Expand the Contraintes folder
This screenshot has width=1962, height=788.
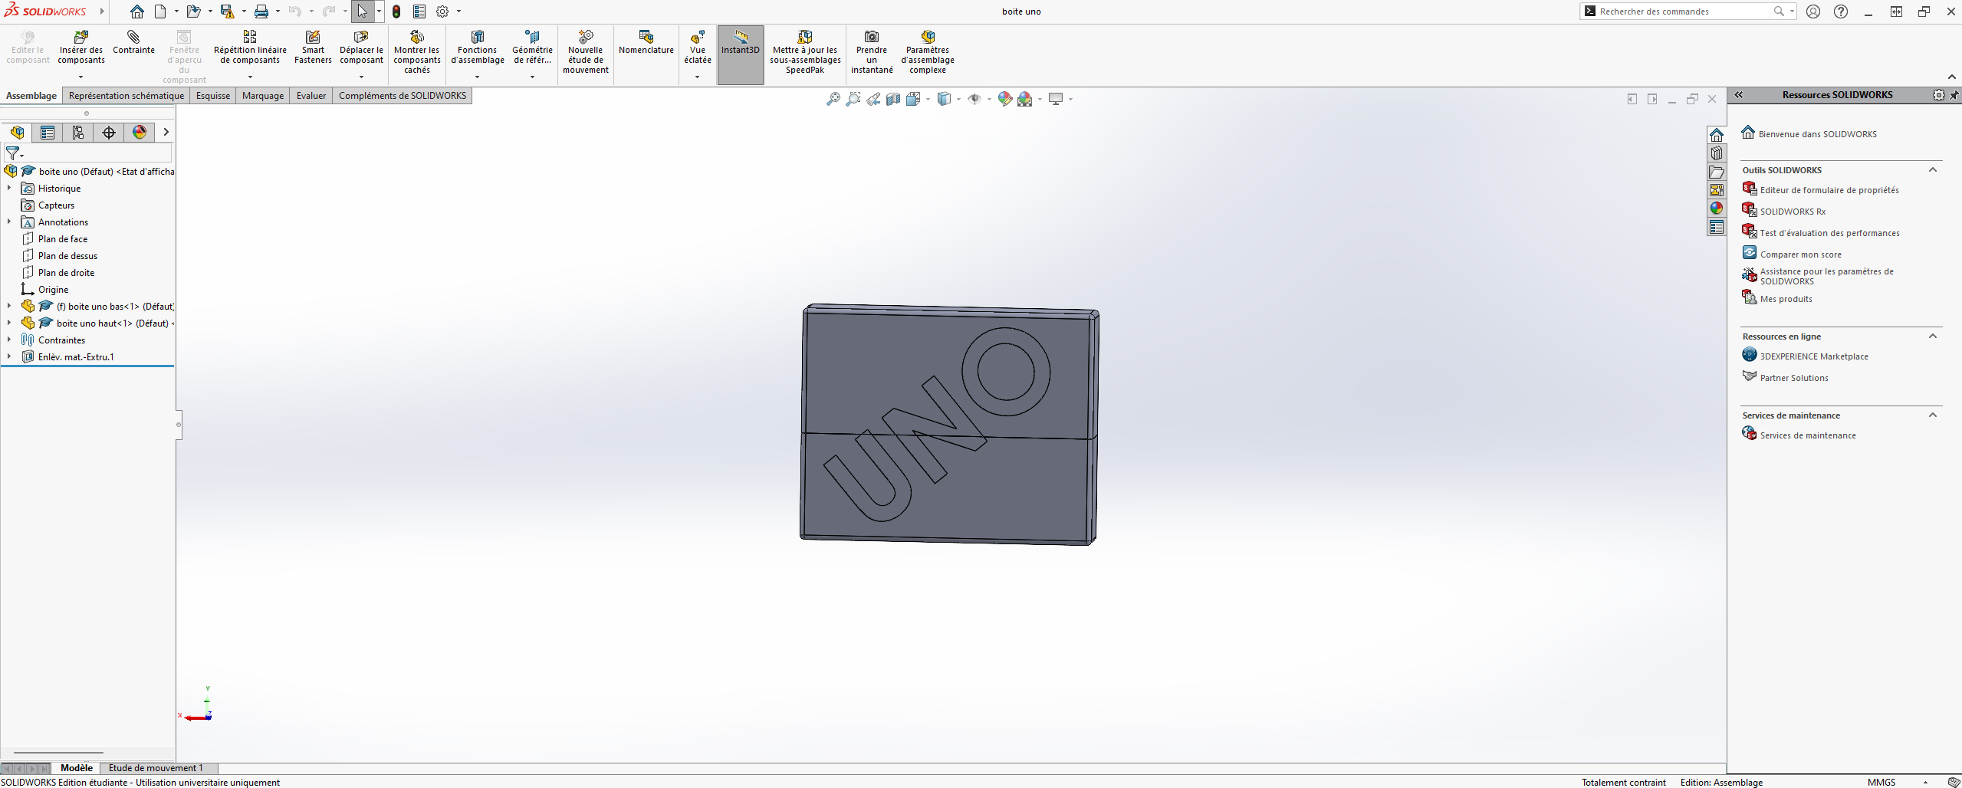pos(9,340)
